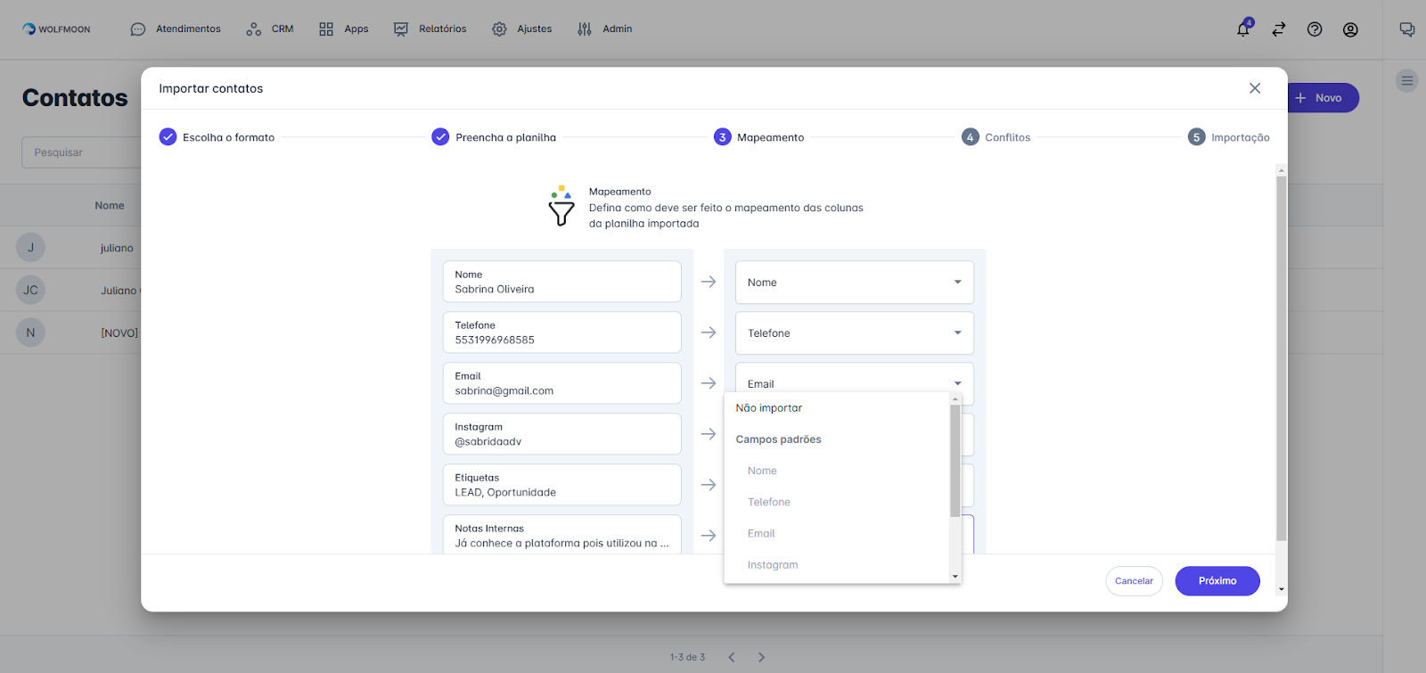Click the dropdown list scrollbar thumb

coord(955,461)
